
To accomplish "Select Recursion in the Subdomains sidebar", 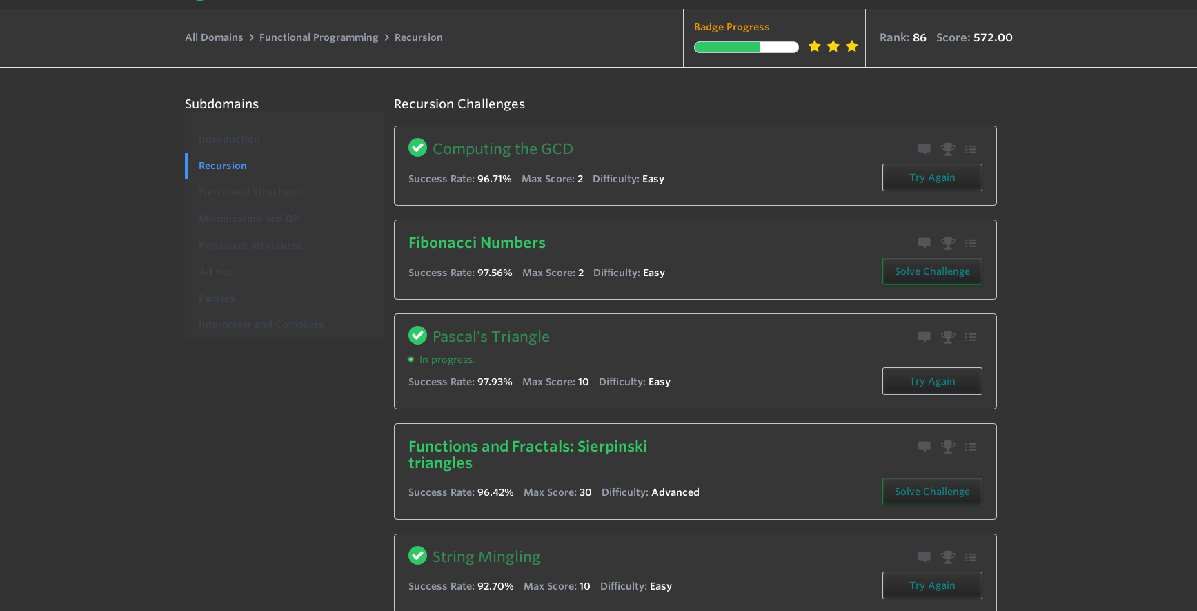I will pos(223,166).
